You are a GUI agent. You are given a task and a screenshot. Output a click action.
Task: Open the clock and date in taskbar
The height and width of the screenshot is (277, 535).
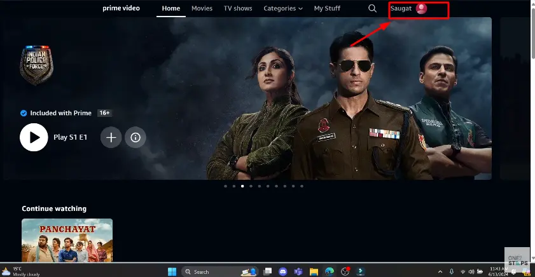point(499,271)
